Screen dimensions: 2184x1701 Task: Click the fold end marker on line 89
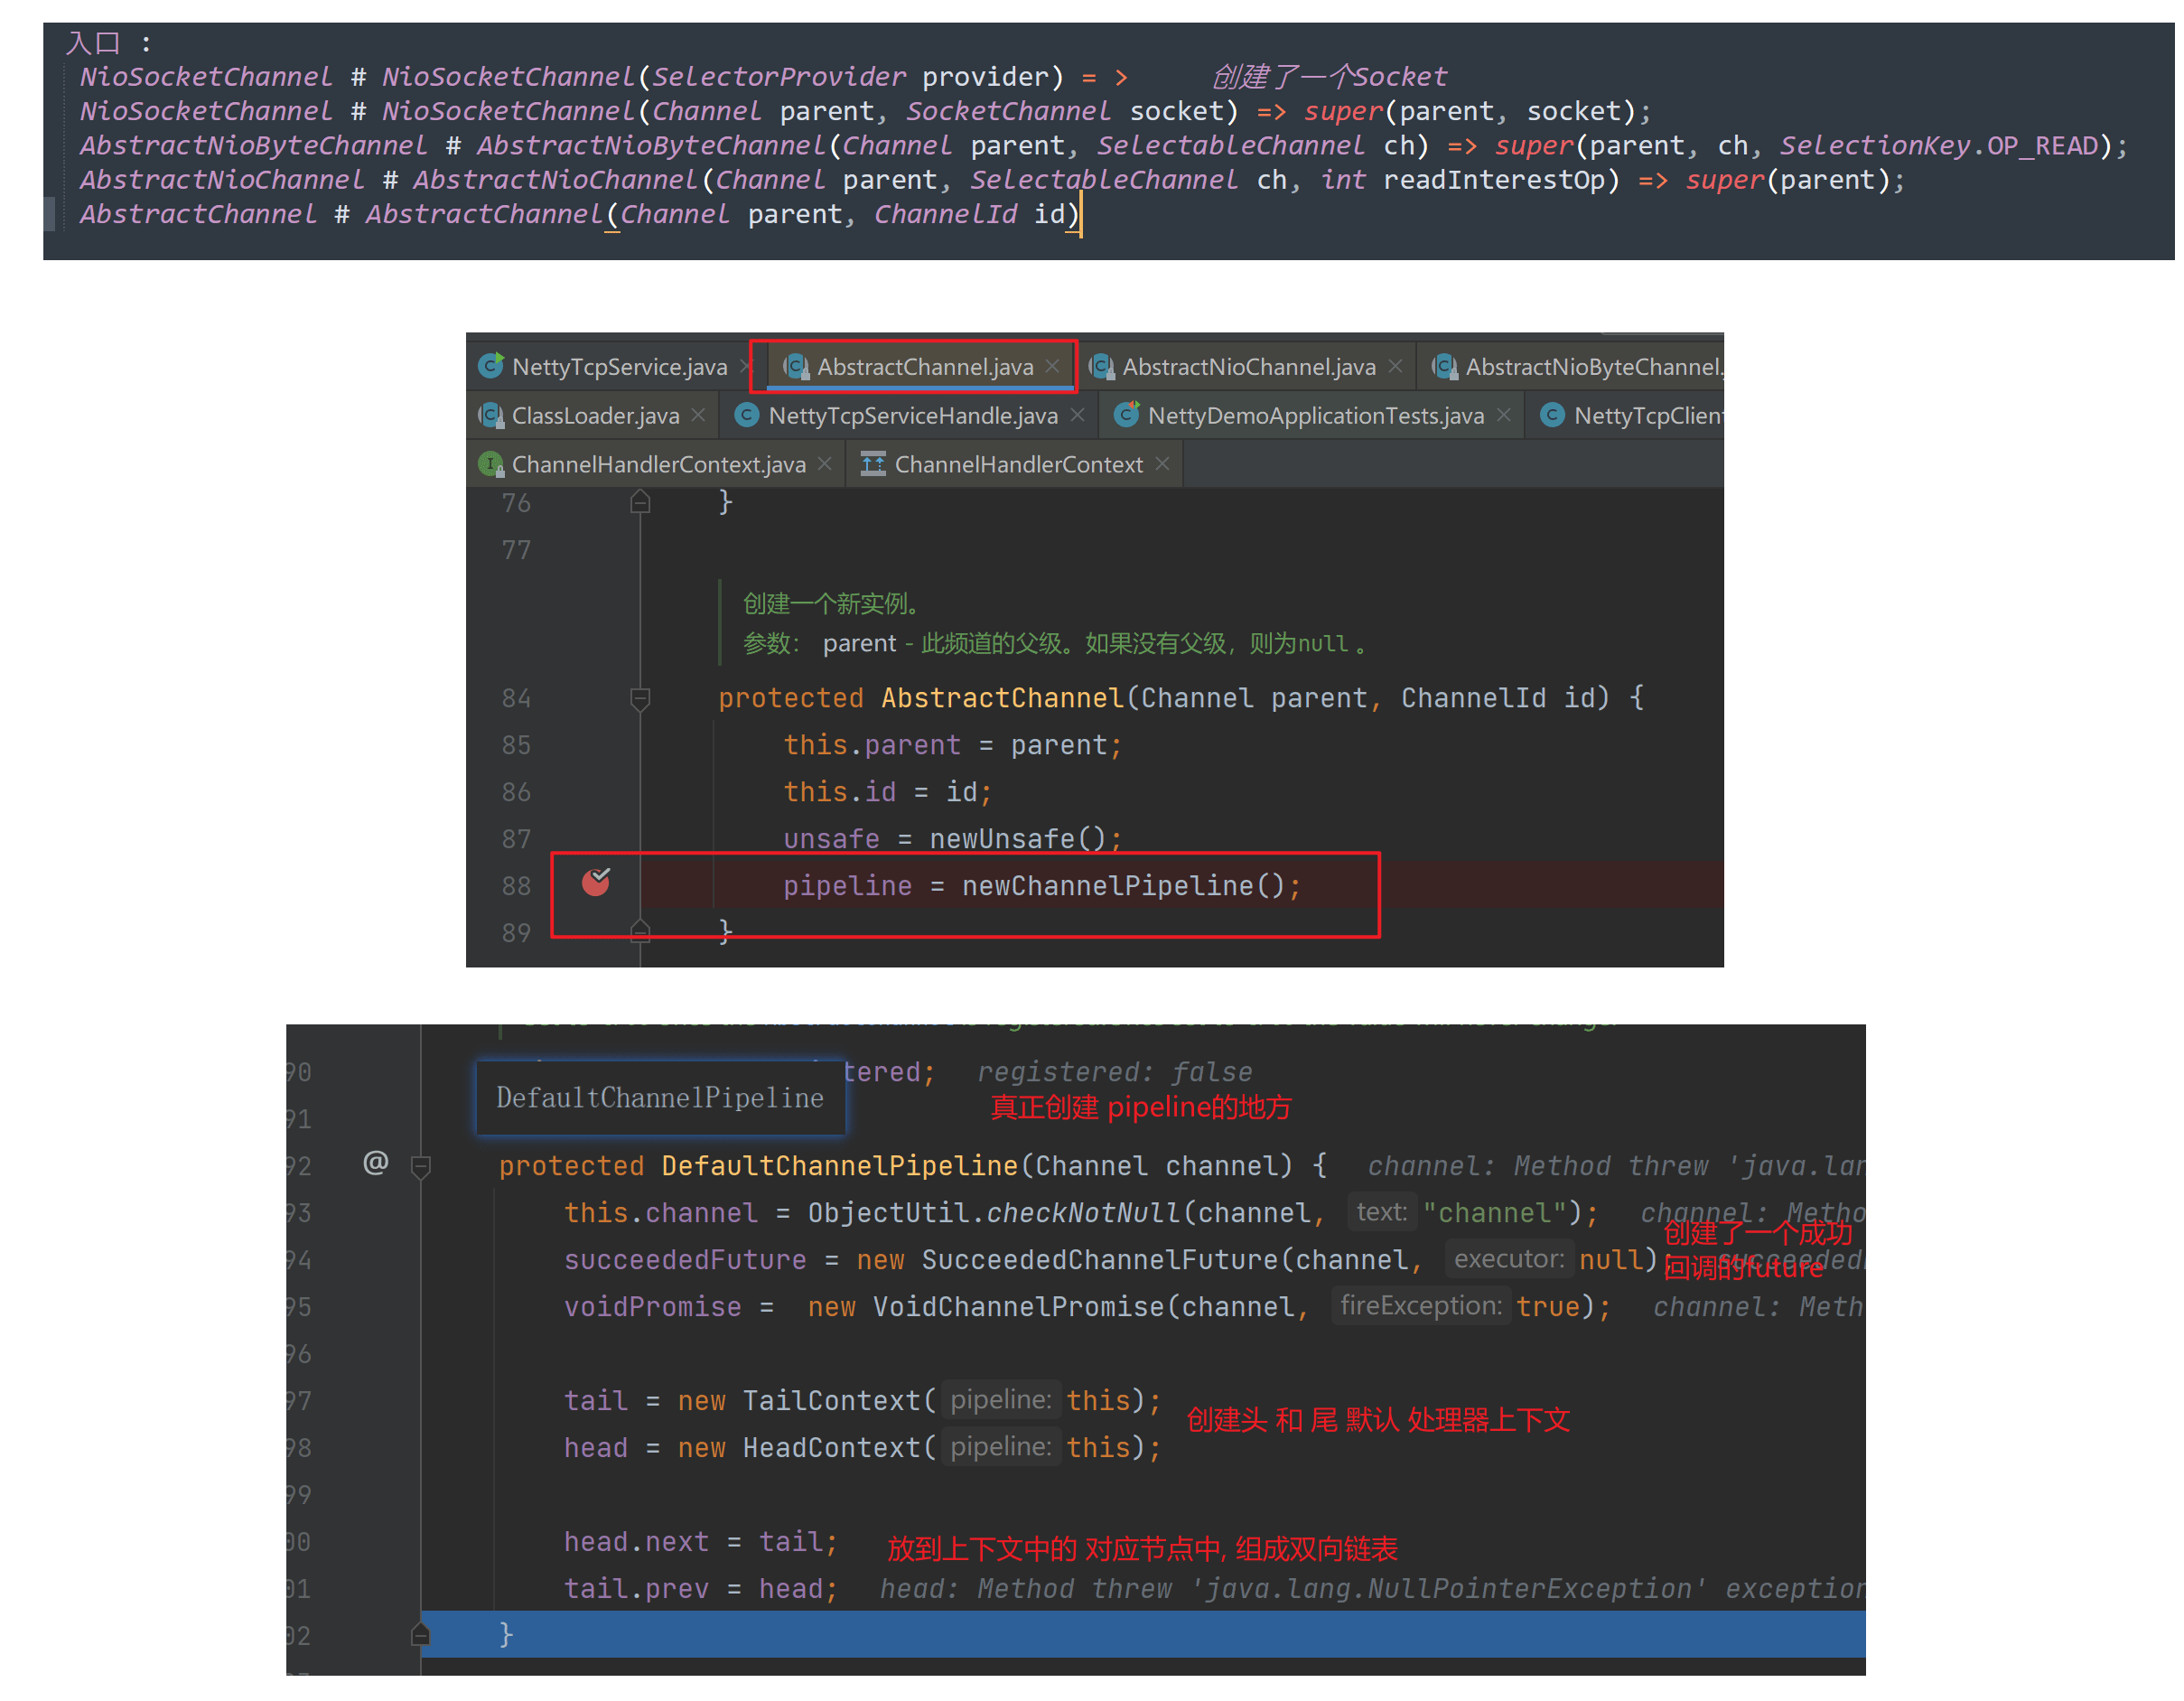[641, 931]
